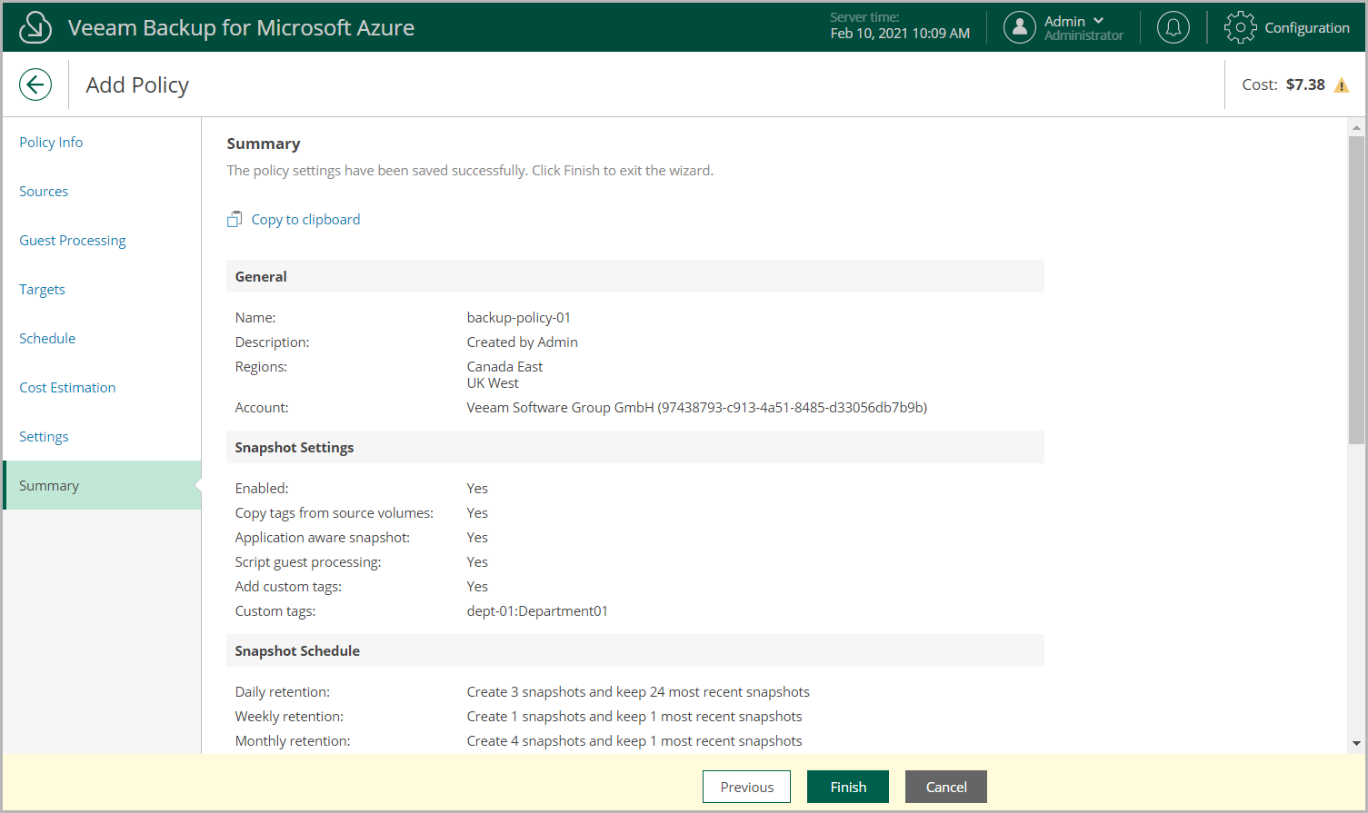
Task: Open the Targets step
Action: (42, 290)
